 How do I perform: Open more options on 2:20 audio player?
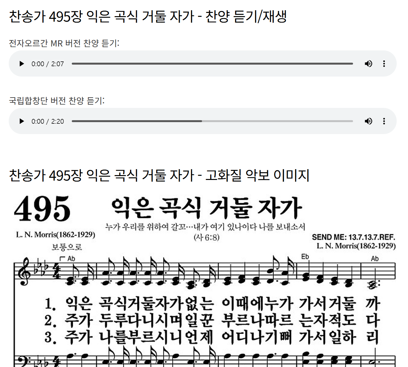pos(384,121)
